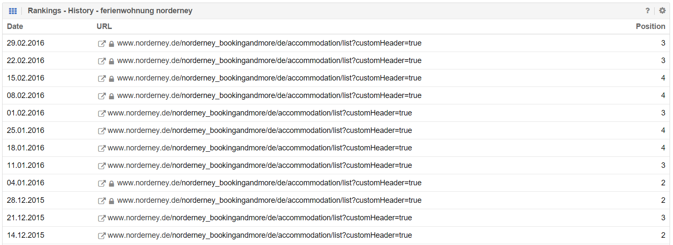
Task: Sort table by the URL column header
Action: pyautogui.click(x=104, y=26)
